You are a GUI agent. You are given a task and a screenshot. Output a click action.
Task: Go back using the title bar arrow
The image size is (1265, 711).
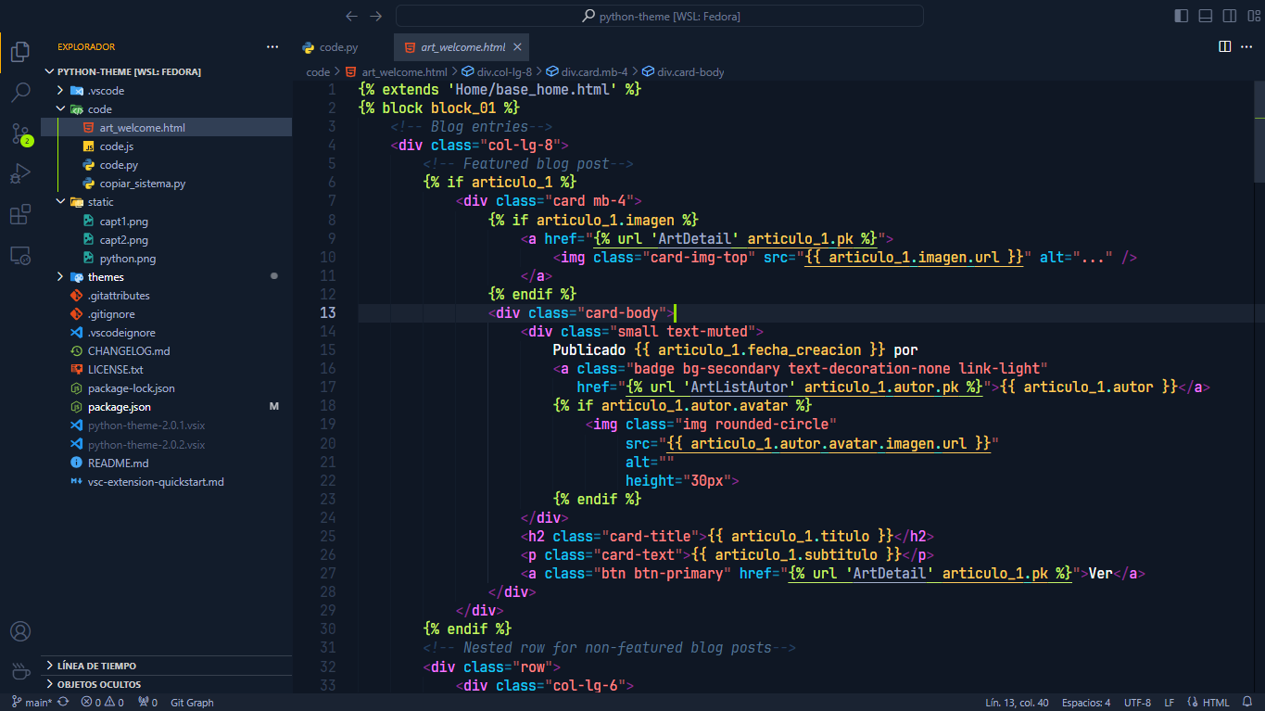(x=351, y=16)
